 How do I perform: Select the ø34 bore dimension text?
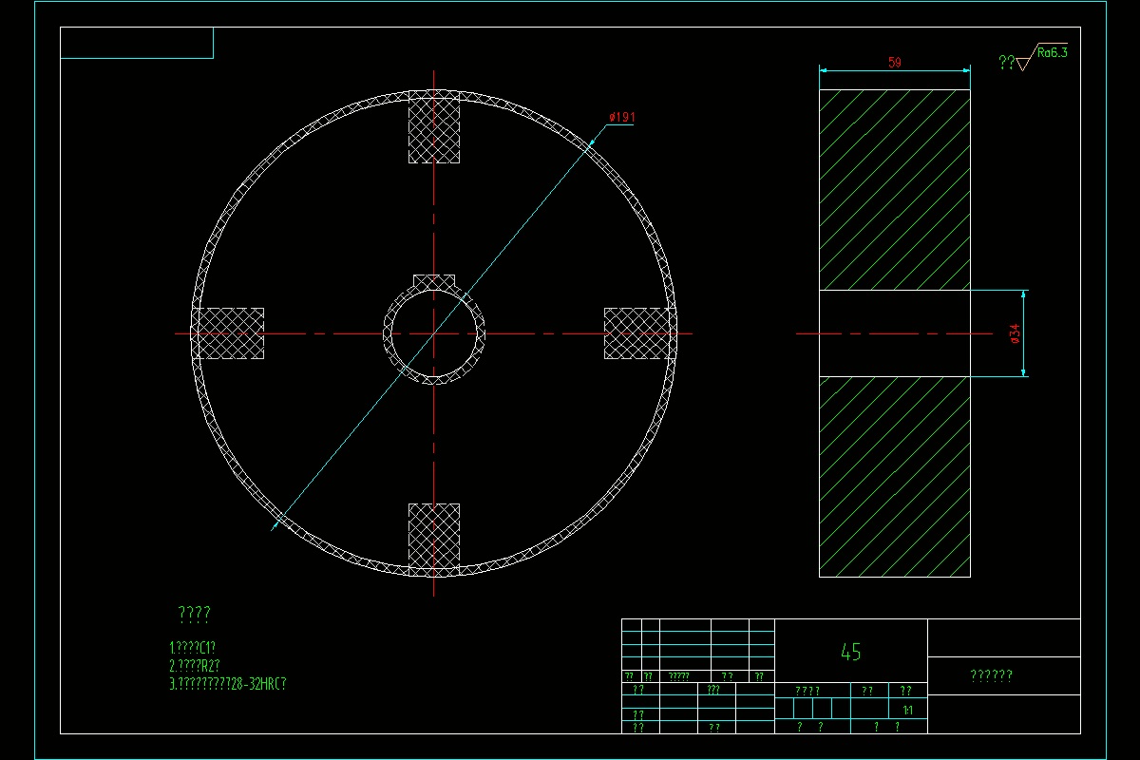(x=1015, y=334)
